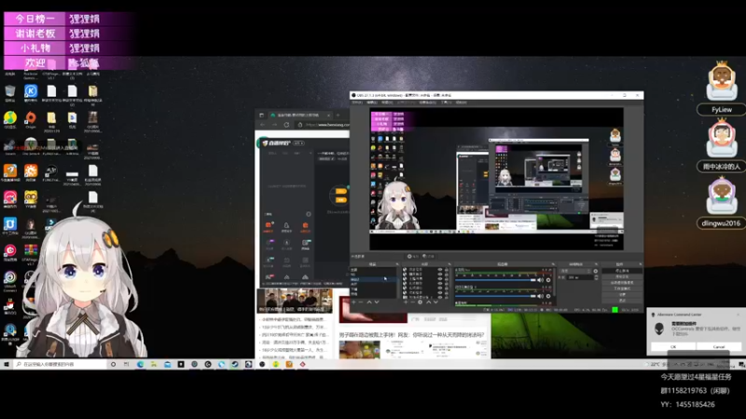Viewport: 746px width, 419px height.
Task: Open source 滤镜 button in OBS toolbar
Action: [x=428, y=256]
